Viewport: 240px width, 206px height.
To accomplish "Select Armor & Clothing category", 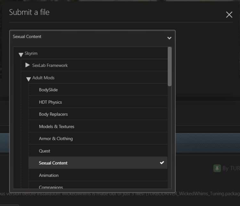I will [x=98, y=138].
